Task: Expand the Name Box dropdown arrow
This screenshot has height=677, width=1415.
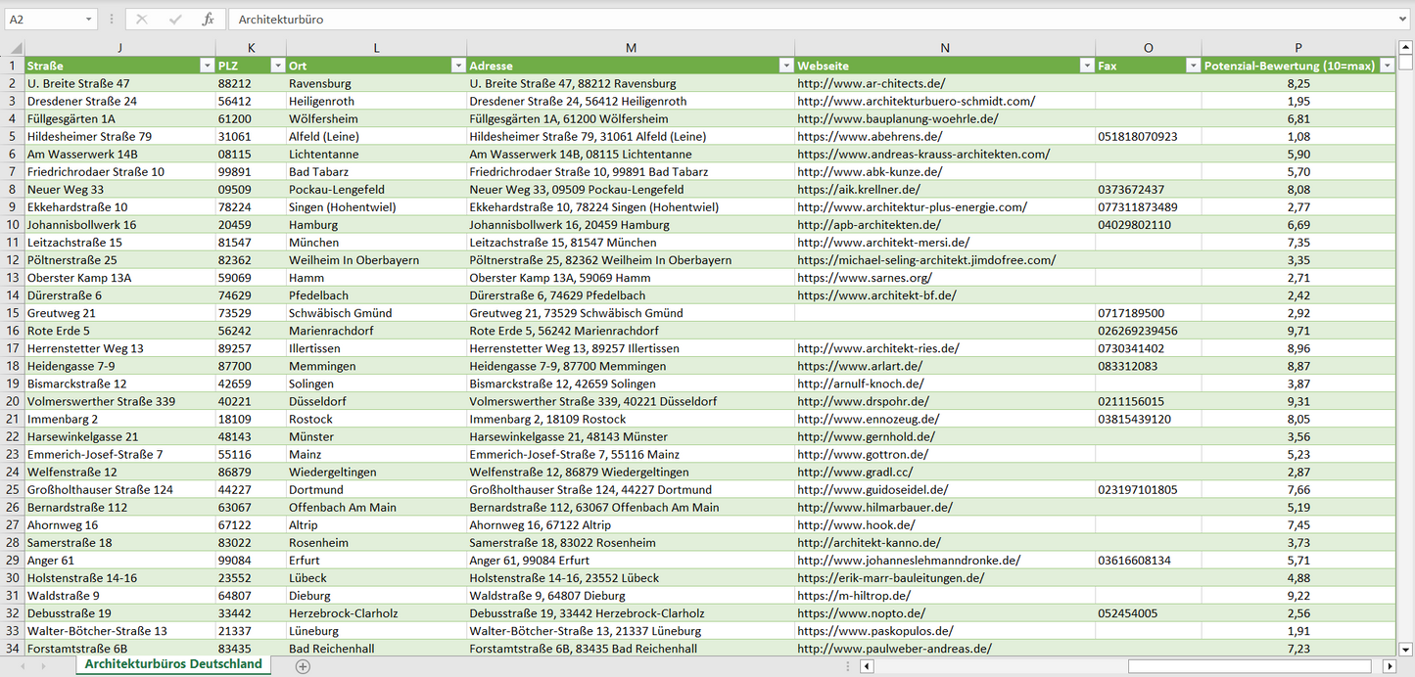Action: (x=88, y=20)
